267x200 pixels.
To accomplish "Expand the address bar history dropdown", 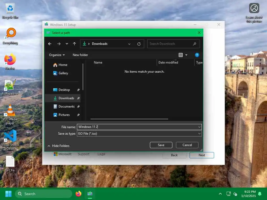I will click(129, 44).
